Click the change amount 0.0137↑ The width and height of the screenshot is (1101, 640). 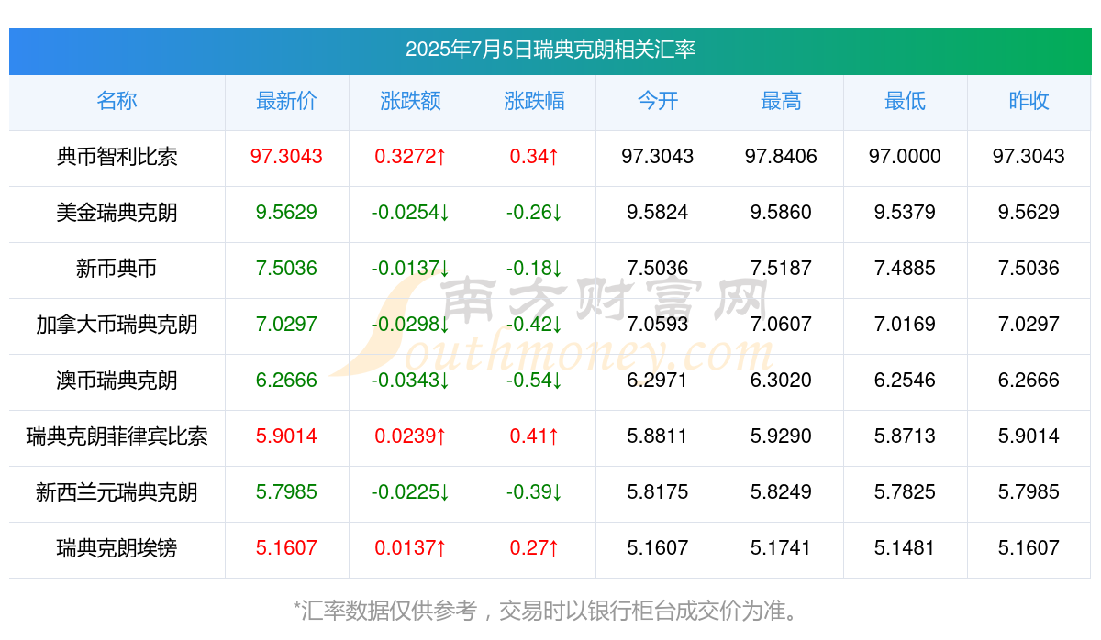410,548
